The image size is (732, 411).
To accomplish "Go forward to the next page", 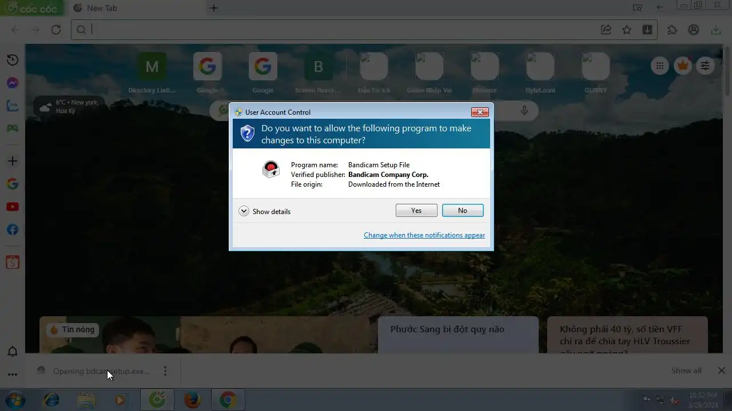I will 35,30.
